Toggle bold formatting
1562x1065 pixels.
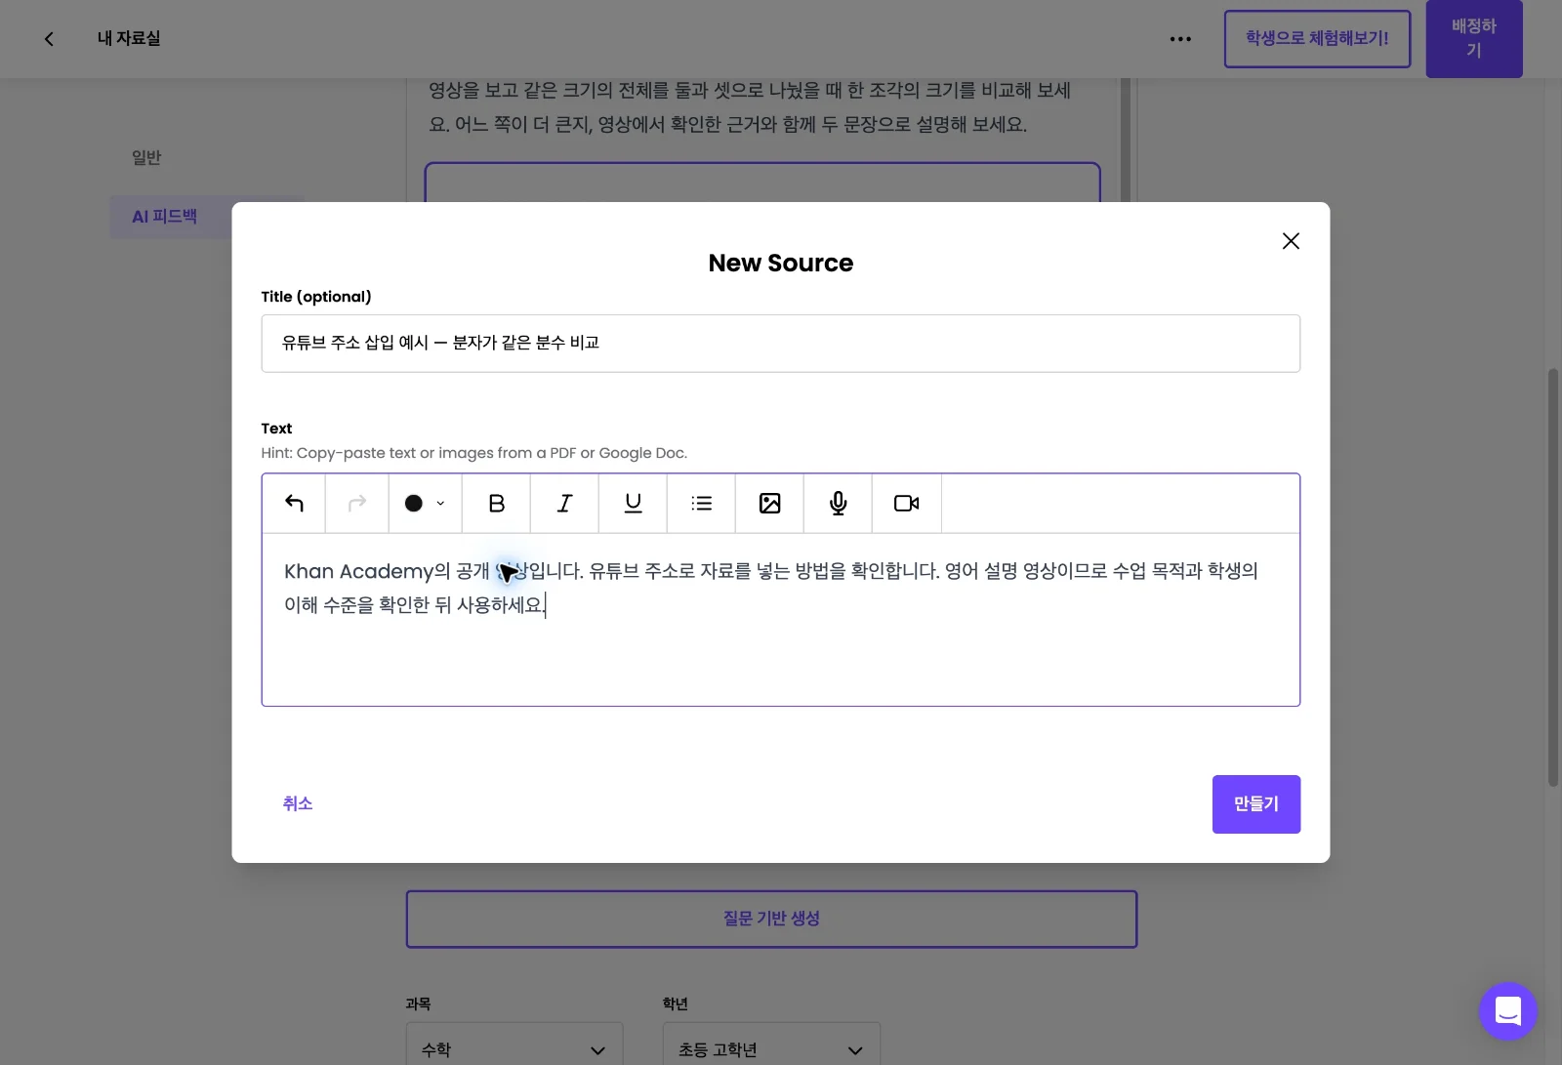point(497,504)
